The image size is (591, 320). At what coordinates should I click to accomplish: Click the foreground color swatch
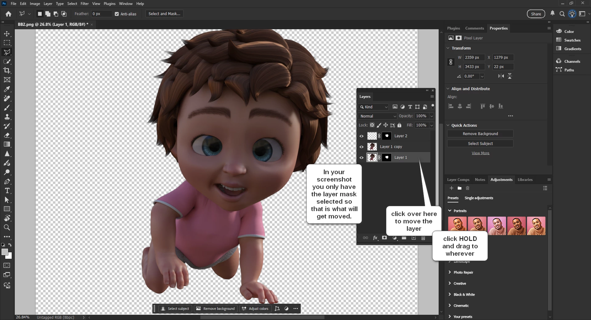pyautogui.click(x=4, y=252)
